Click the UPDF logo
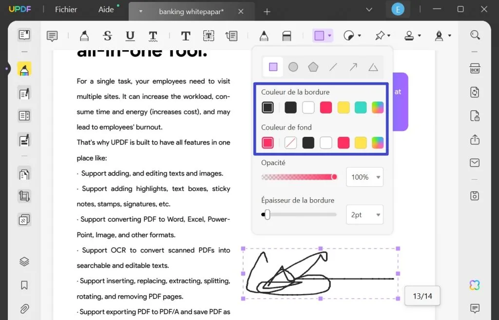Image resolution: width=499 pixels, height=320 pixels. click(19, 9)
